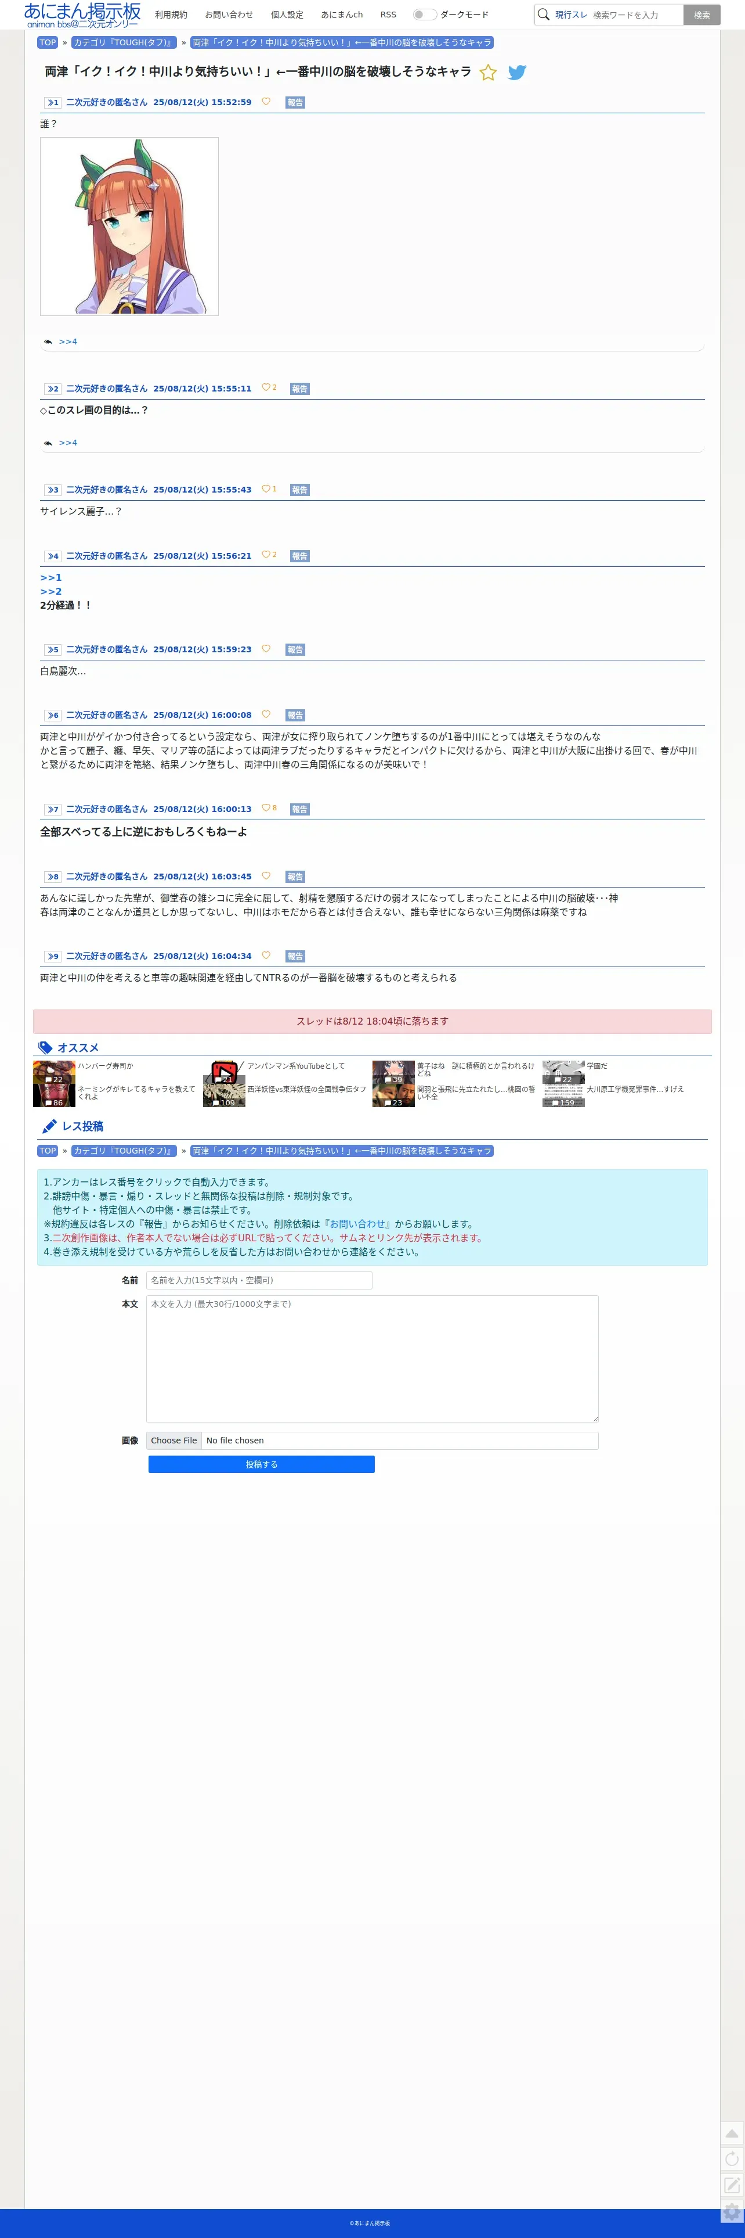Click the post number >>3 anchor

pyautogui.click(x=53, y=490)
